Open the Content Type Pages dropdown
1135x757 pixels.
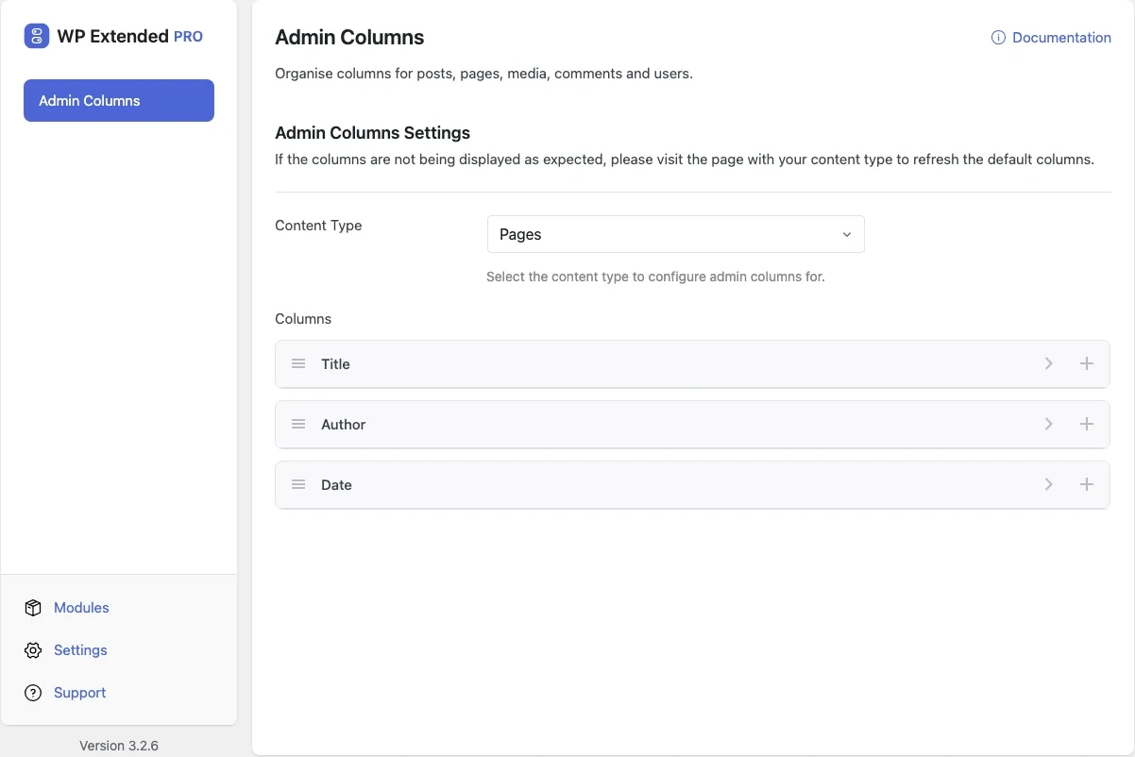point(675,234)
